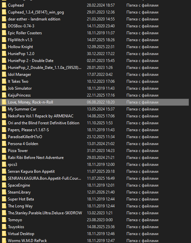Click the date 06.08.2022 18:20 in highlighted row

click(x=101, y=102)
